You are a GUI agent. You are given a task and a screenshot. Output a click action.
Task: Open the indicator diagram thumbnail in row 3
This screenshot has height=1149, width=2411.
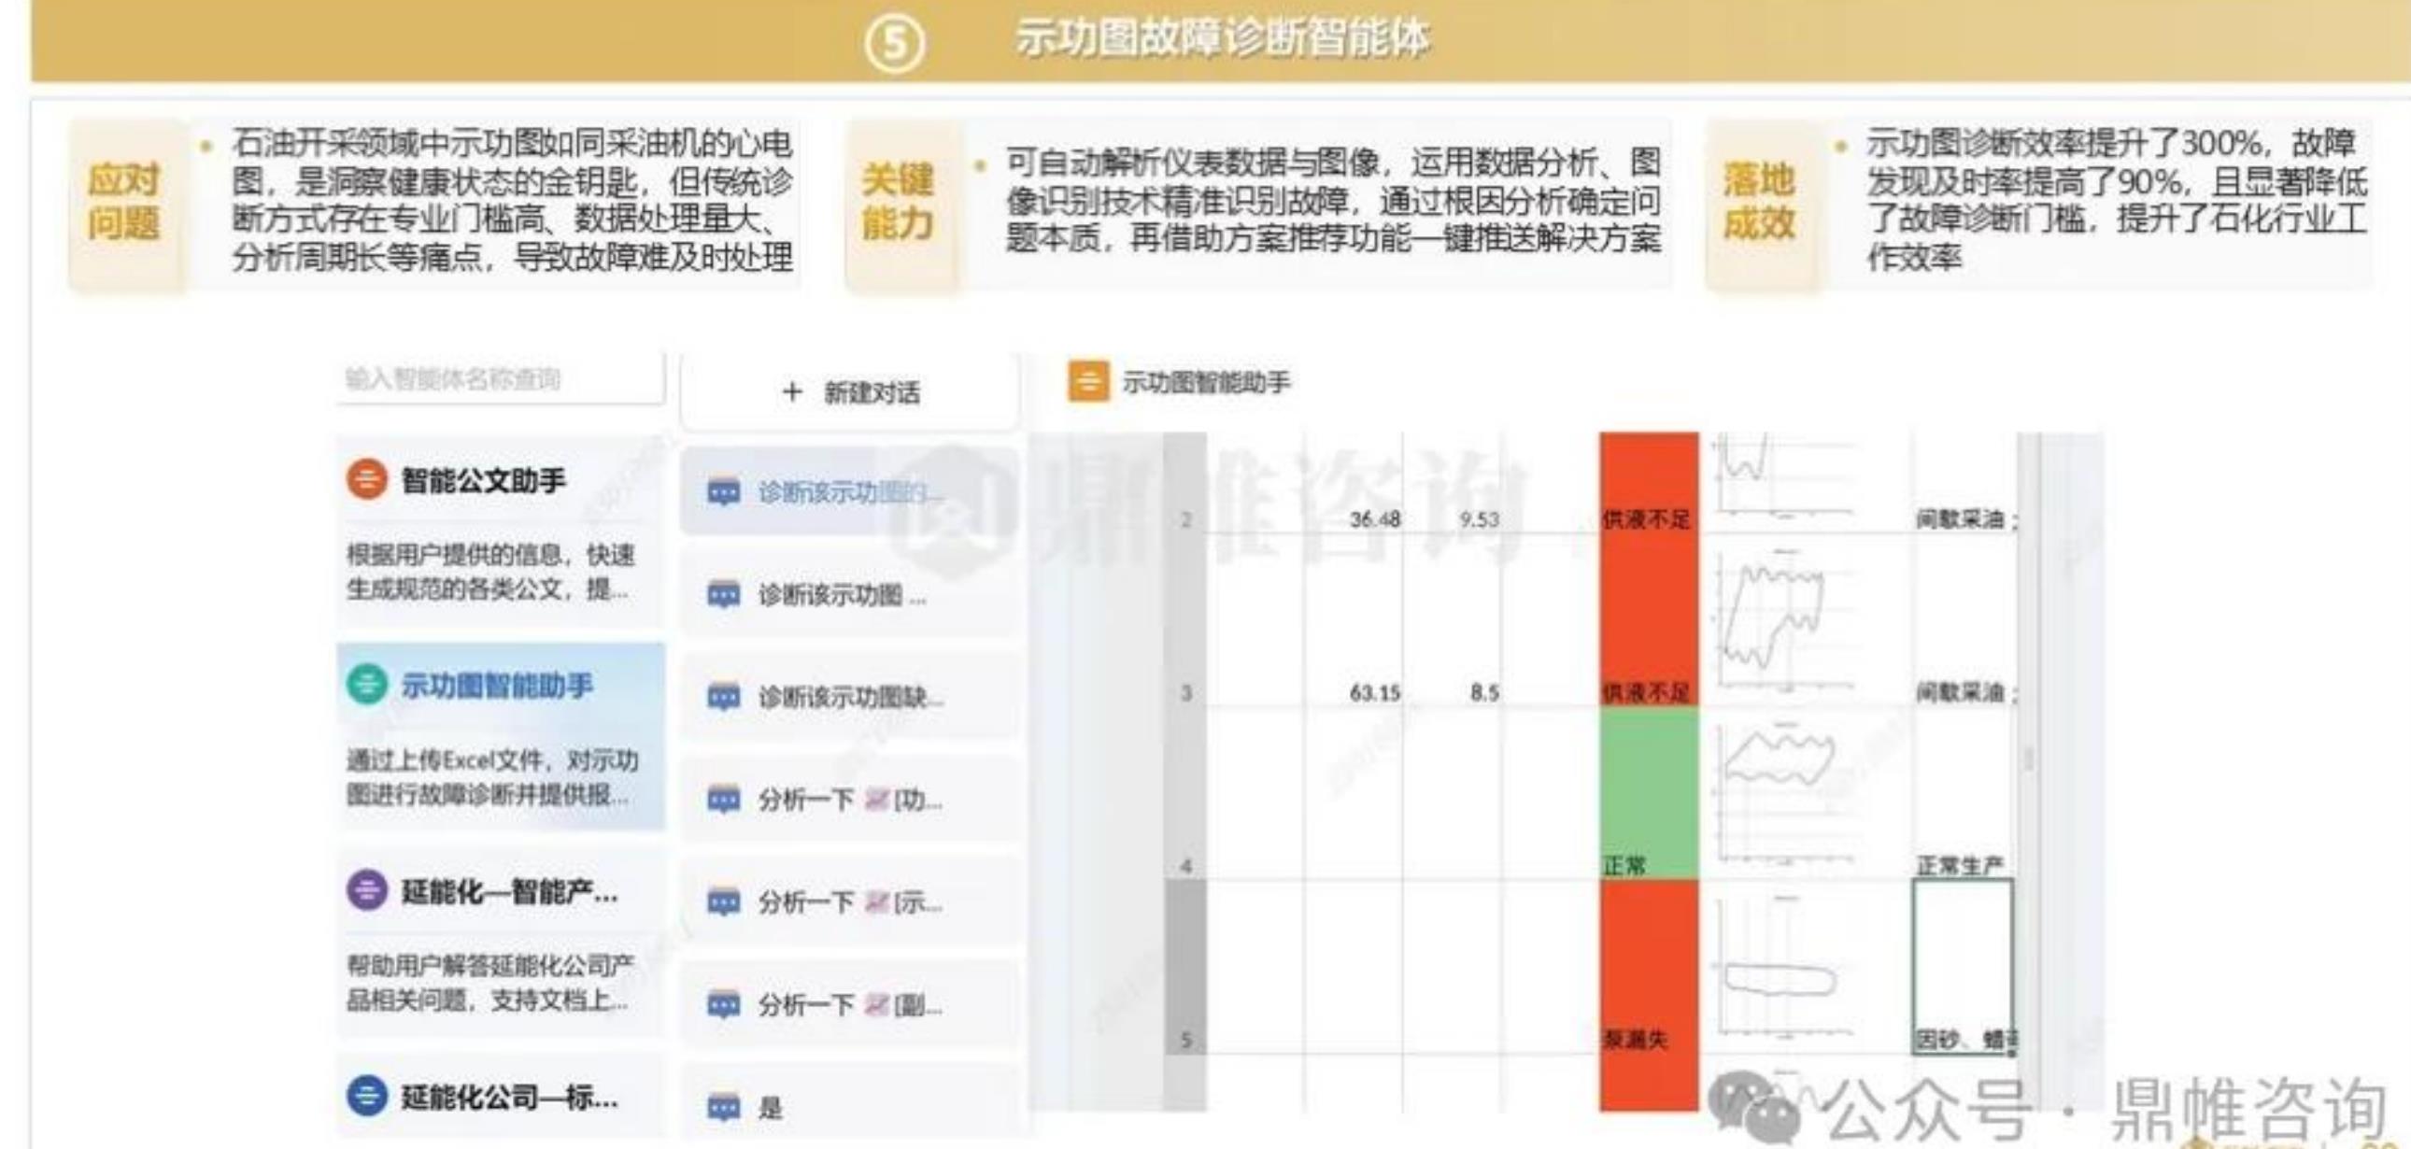(1783, 620)
